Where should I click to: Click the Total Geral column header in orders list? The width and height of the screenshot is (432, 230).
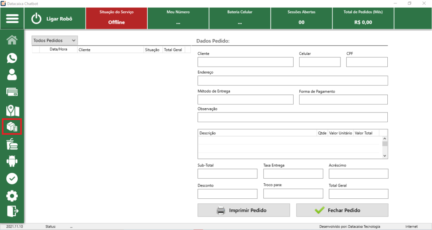(x=173, y=50)
